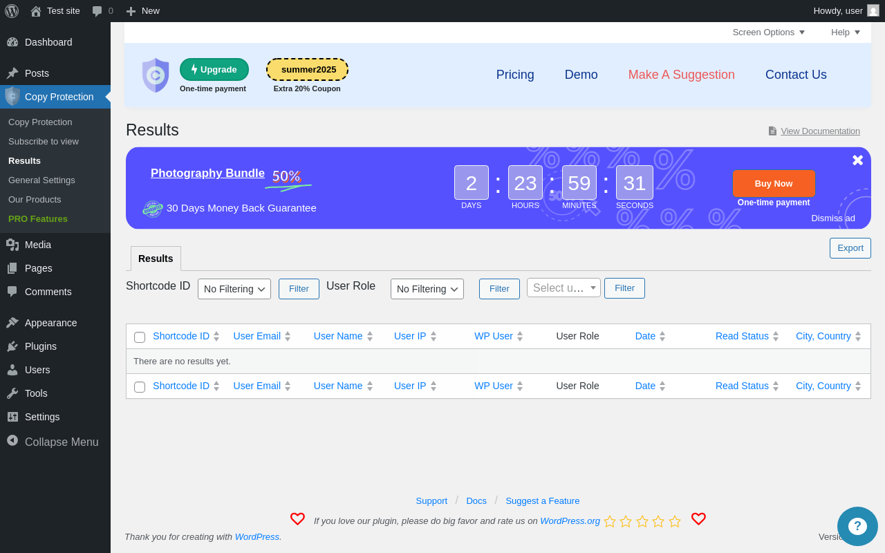Expand the Screen Options panel
Viewport: 885px width, 553px height.
769,32
